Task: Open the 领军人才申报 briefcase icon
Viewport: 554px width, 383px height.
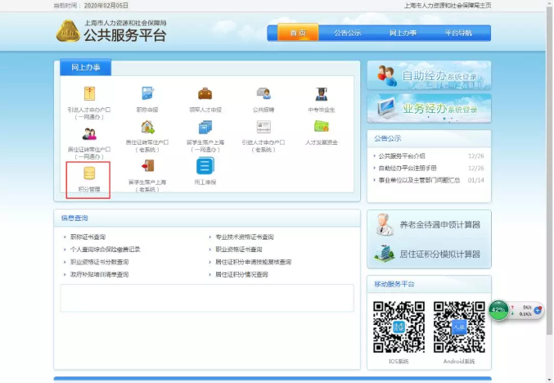Action: pyautogui.click(x=205, y=94)
